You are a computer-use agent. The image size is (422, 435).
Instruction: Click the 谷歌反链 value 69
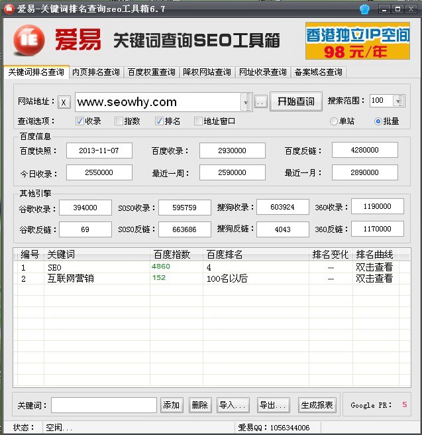pos(85,229)
